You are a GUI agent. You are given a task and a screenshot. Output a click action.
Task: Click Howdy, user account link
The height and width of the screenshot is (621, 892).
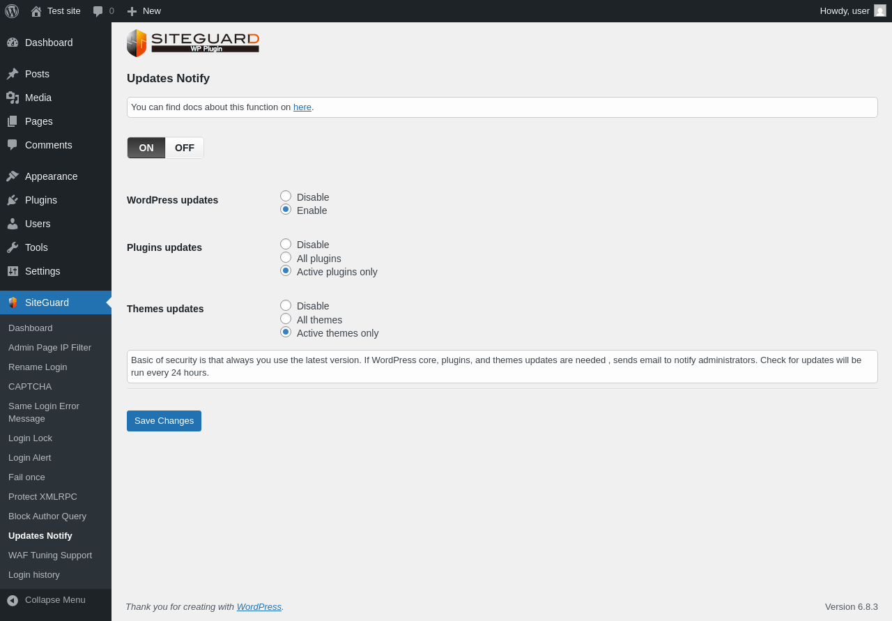tap(852, 11)
